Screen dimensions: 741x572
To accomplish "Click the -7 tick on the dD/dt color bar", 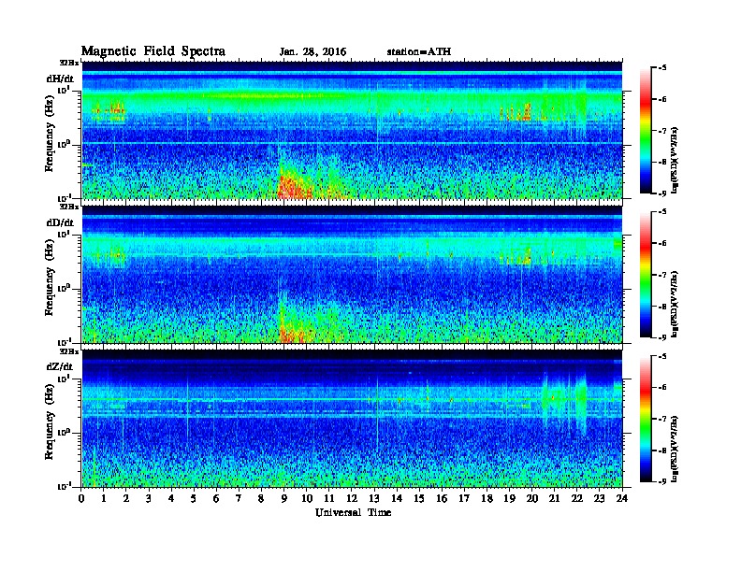I will (662, 275).
